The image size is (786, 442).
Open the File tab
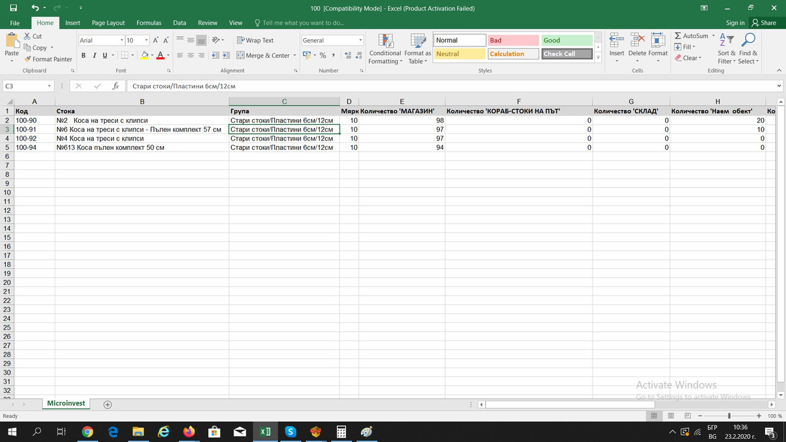coord(15,23)
